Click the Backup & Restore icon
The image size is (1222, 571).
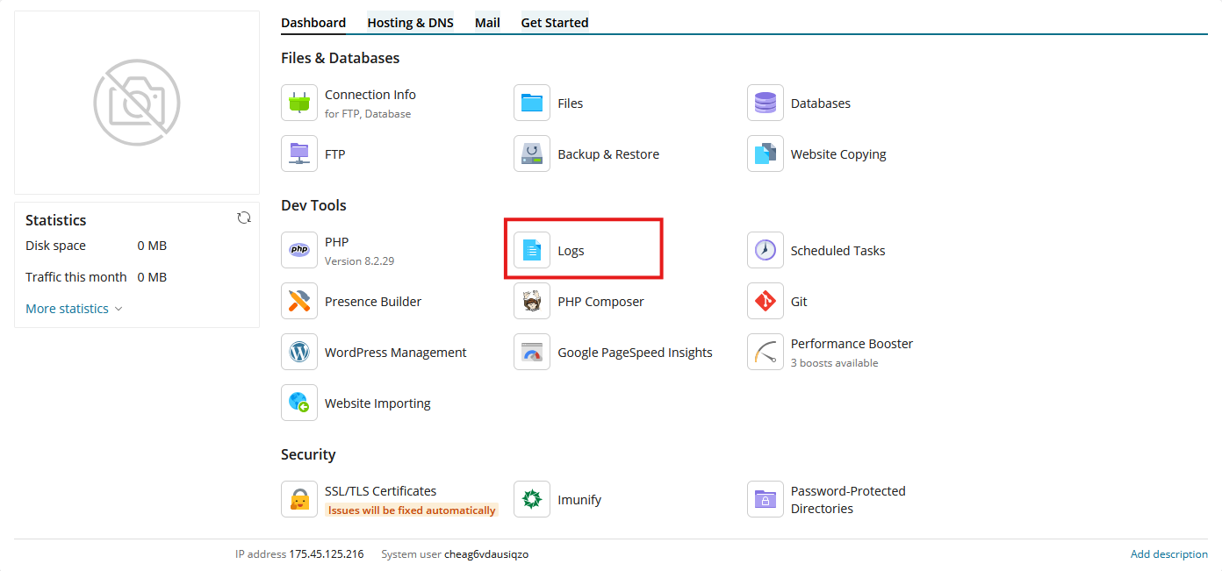point(532,153)
